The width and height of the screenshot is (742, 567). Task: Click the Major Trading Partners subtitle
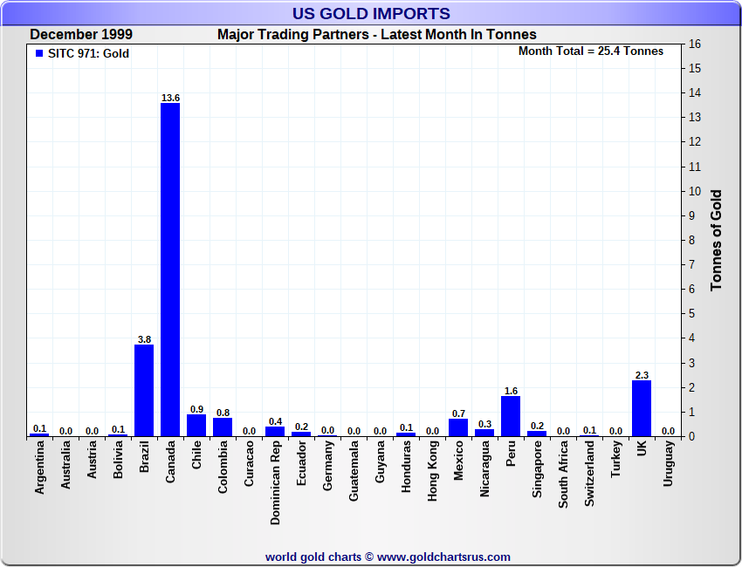coord(376,35)
